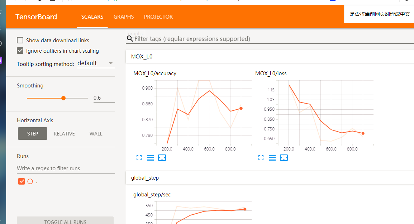Switch to the SCALARS tab
Viewport: 414px width, 224px height.
(92, 16)
